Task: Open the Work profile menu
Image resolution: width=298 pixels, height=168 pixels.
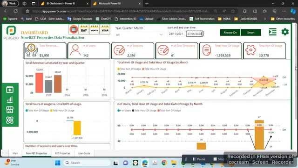Action: pyautogui.click(x=10, y=3)
